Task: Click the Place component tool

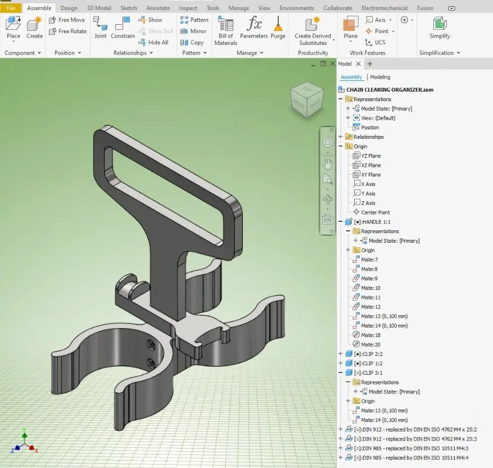Action: [x=13, y=29]
